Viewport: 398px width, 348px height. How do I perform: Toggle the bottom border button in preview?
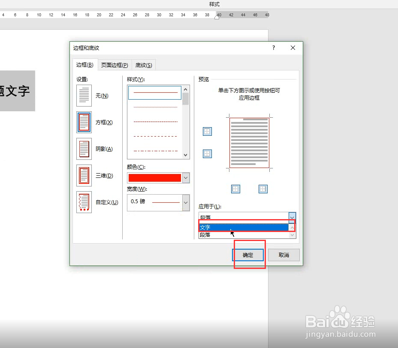[207, 153]
